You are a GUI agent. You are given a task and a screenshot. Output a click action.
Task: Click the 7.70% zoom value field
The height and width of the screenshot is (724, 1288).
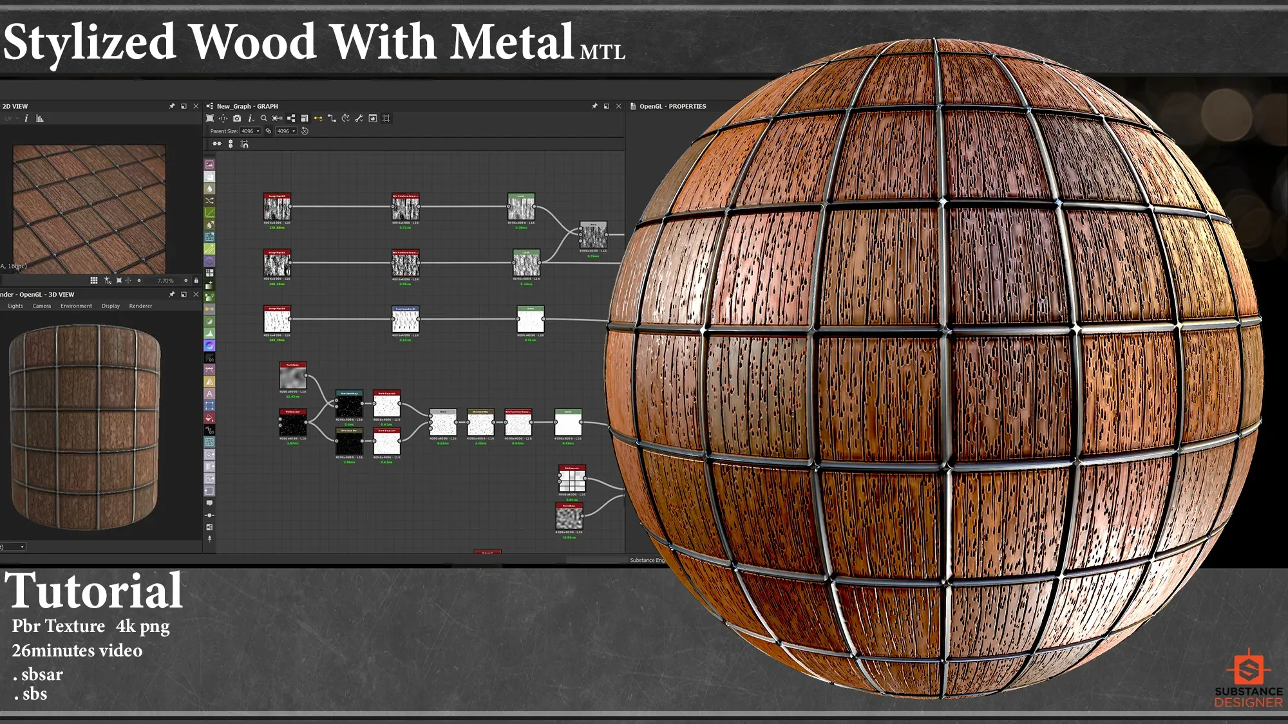tap(166, 281)
